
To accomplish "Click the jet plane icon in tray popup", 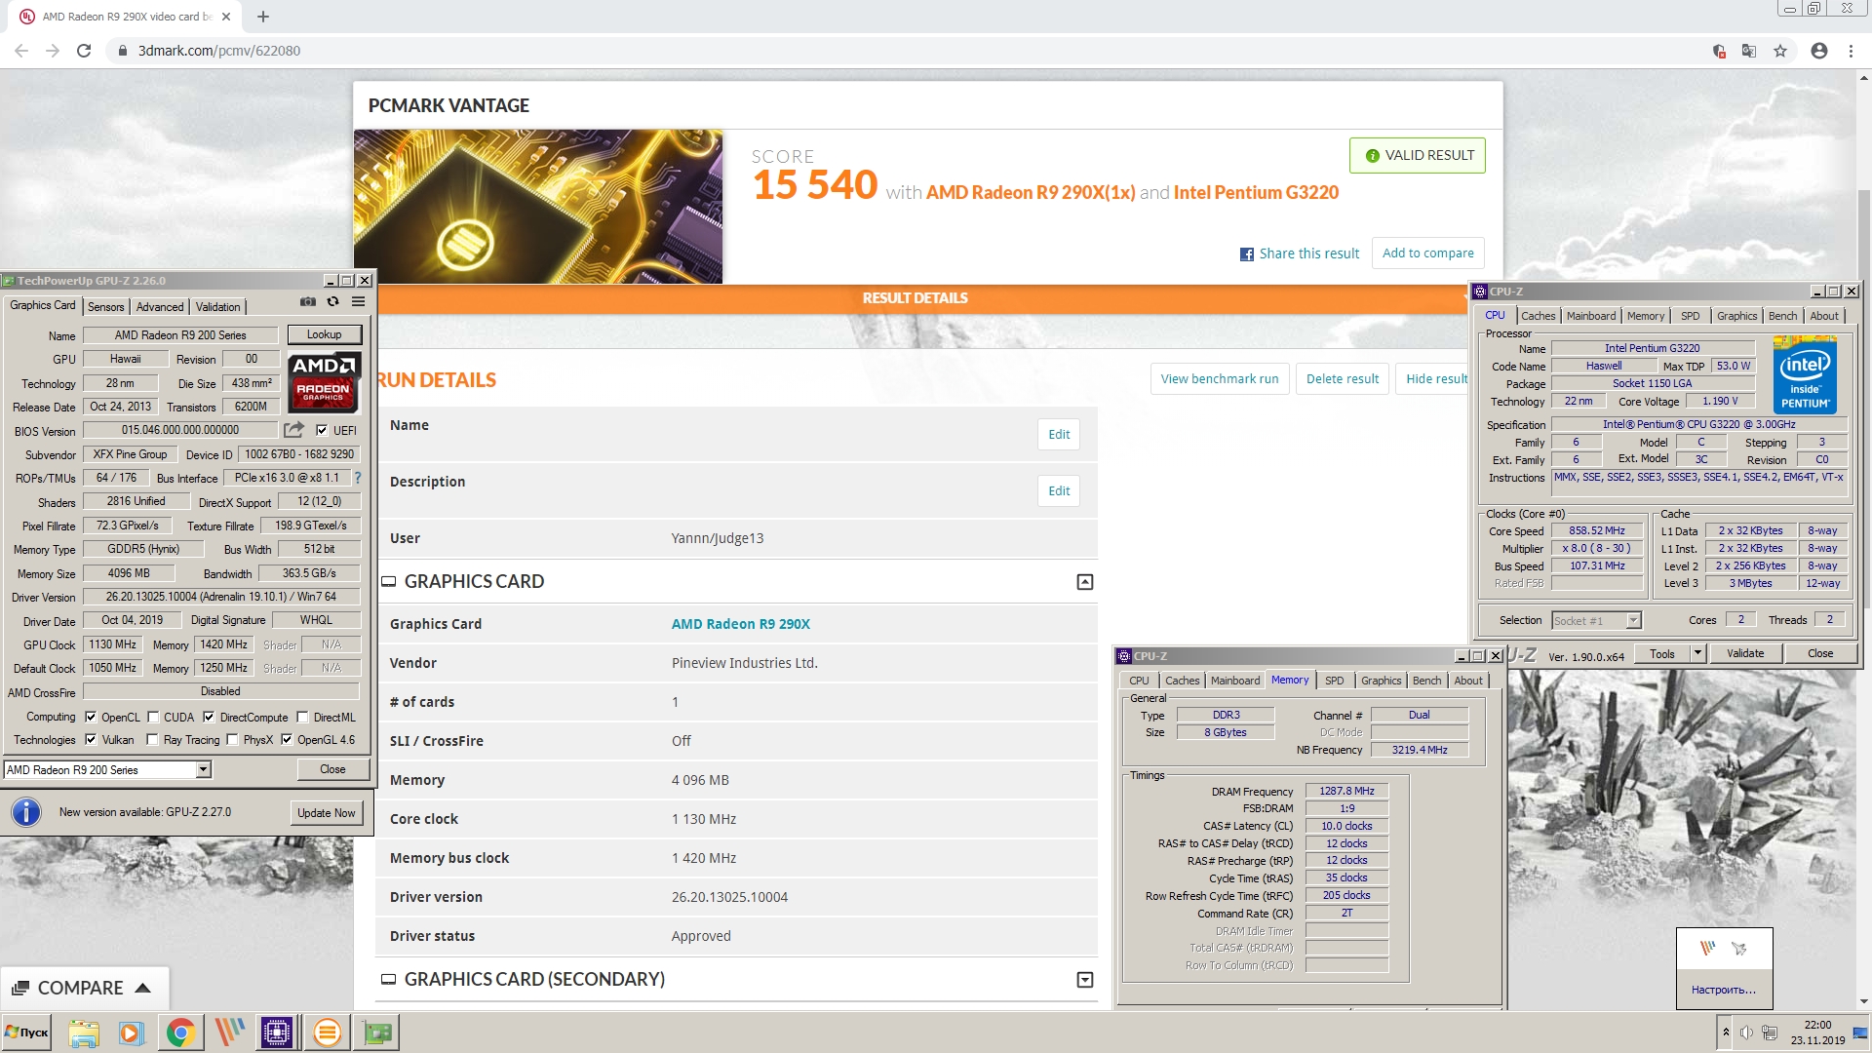I will [x=1738, y=948].
